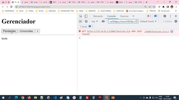This screenshot has width=179, height=100.
Task: Expand more DevTools tabs chevron
Action: coord(133,16)
